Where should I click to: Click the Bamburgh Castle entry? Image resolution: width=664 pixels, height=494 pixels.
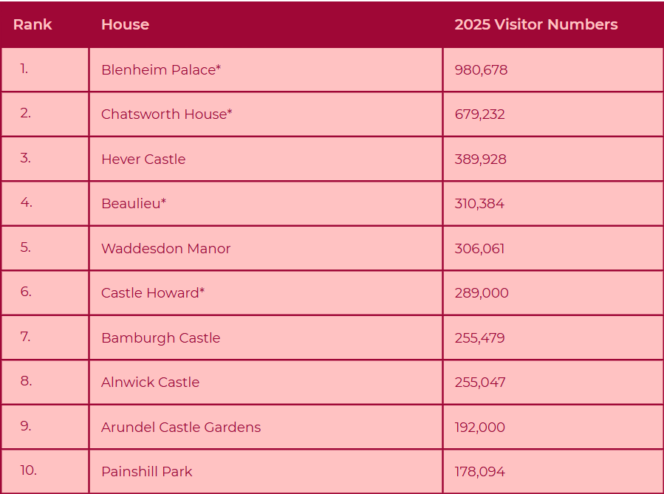click(160, 338)
